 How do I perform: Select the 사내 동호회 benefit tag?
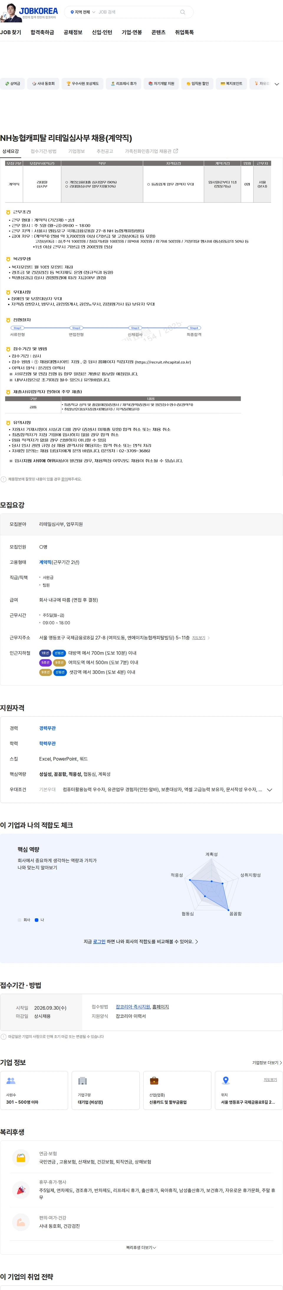tap(43, 84)
